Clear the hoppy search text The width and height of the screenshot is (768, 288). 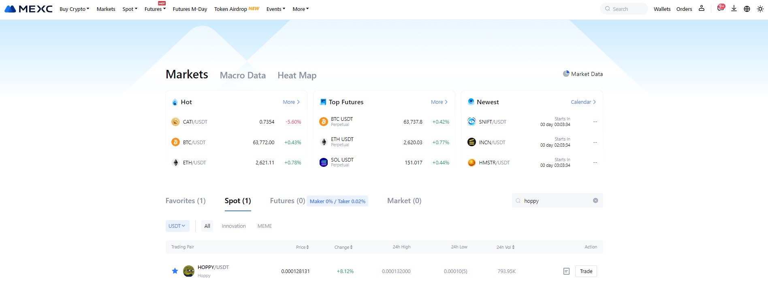pos(595,200)
